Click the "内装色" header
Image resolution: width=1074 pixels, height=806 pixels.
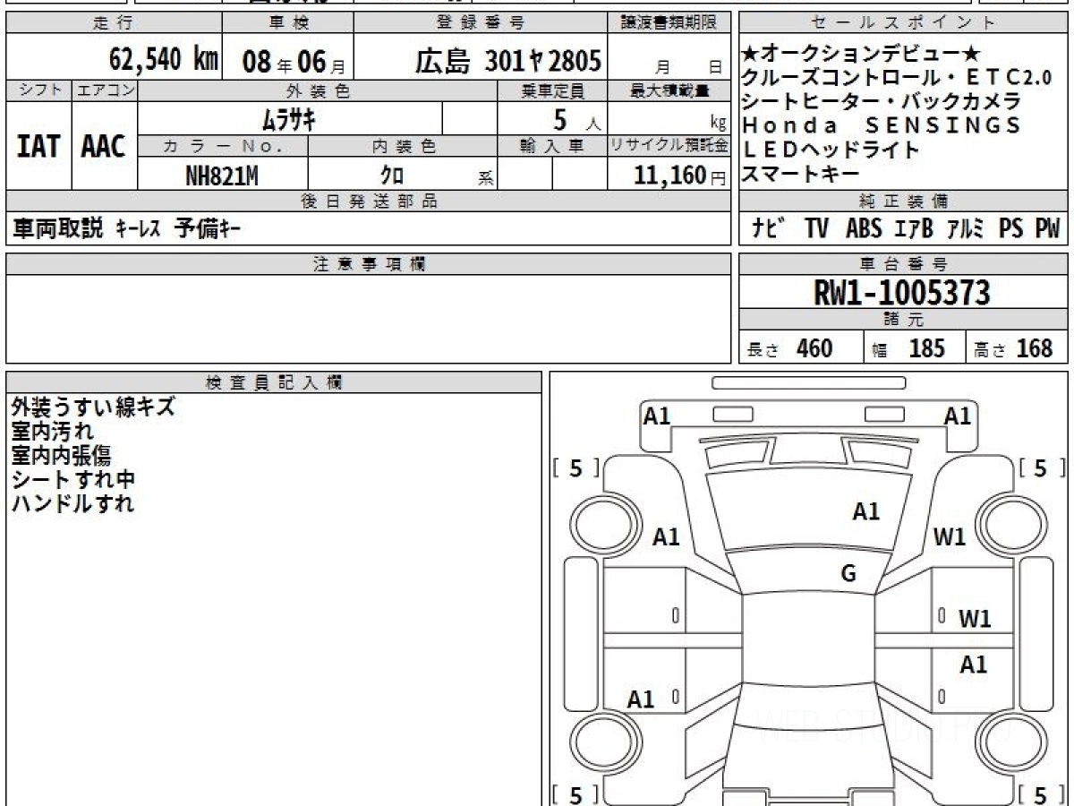tap(403, 146)
